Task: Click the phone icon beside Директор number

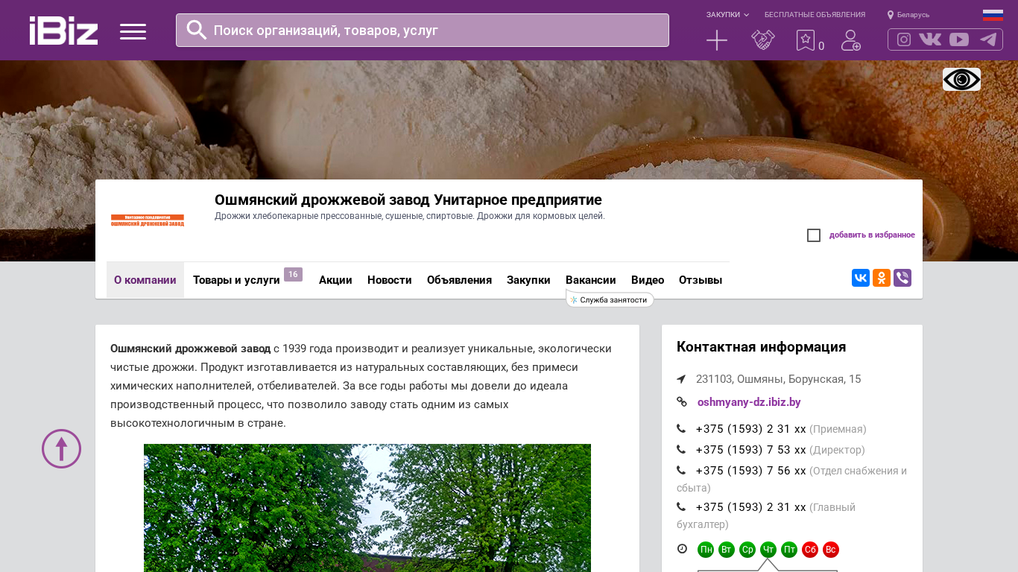Action: (x=681, y=449)
